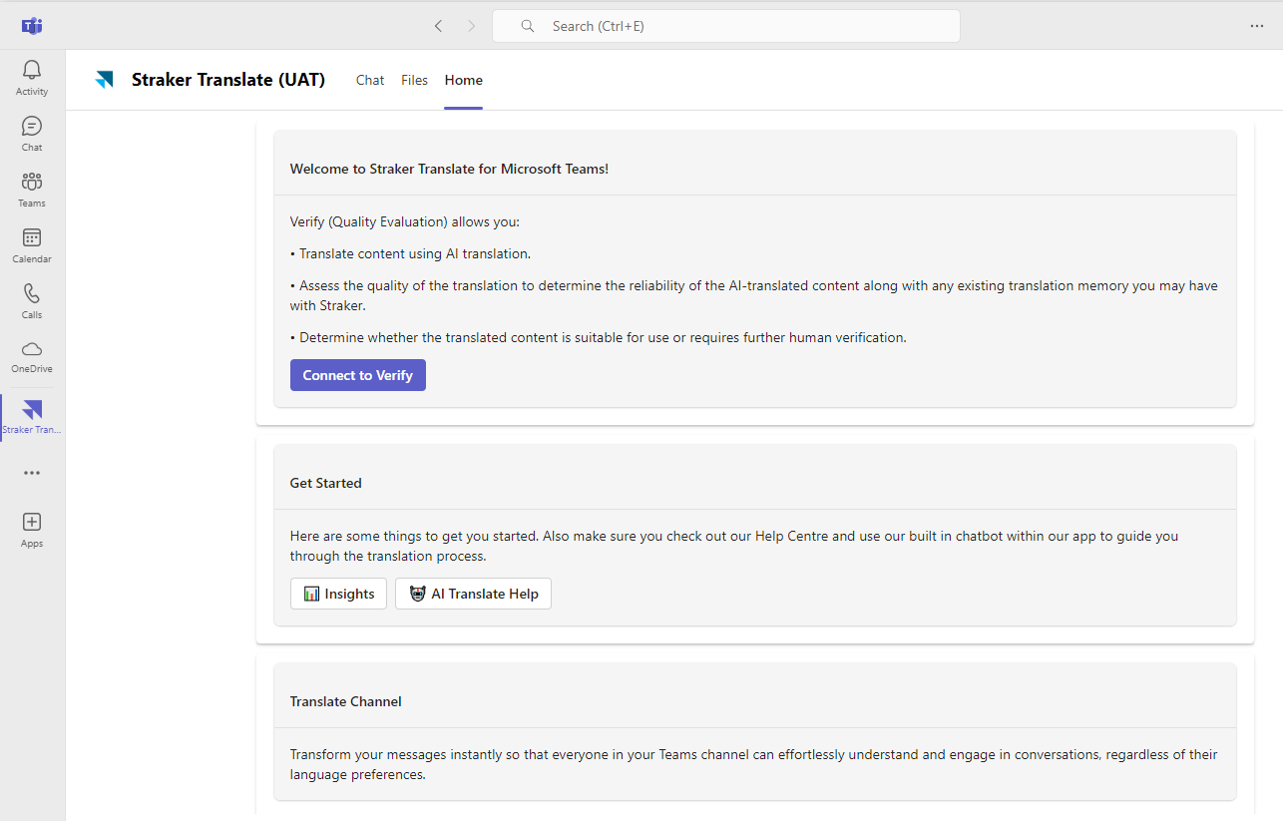
Task: Click the Straker Translate header logo
Action: tap(105, 80)
